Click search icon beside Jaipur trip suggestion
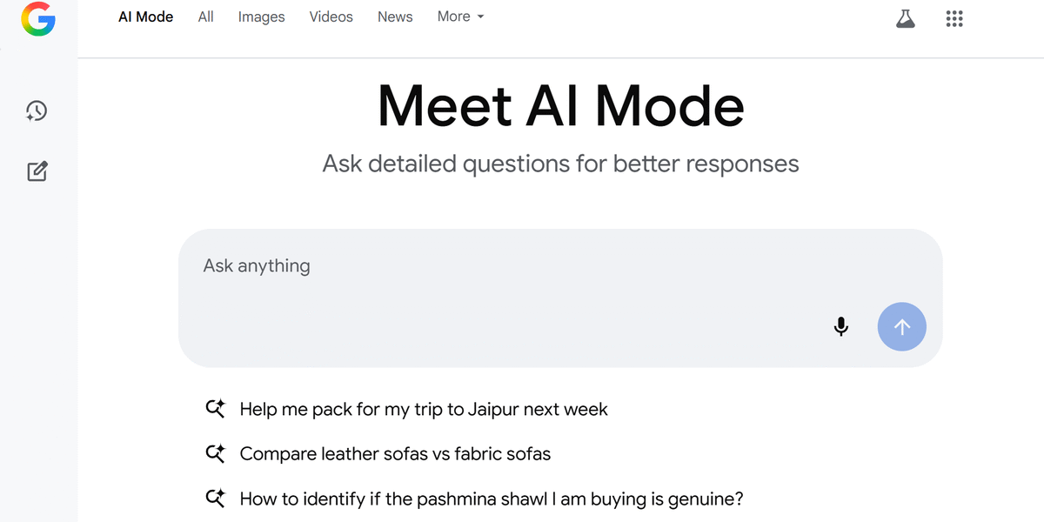Viewport: 1044px width, 522px height. click(215, 409)
